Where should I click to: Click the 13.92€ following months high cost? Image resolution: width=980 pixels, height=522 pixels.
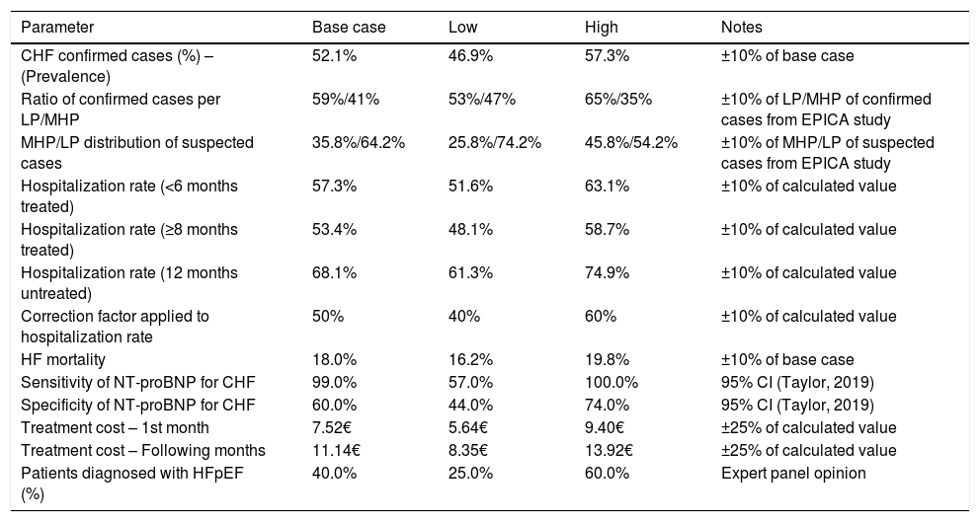point(608,451)
